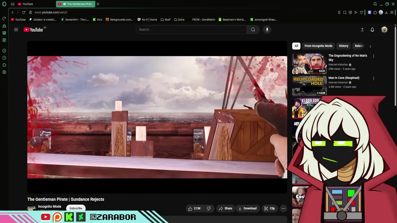Open tab search magnifier in title bar
The width and height of the screenshot is (397, 223).
(x=375, y=4)
